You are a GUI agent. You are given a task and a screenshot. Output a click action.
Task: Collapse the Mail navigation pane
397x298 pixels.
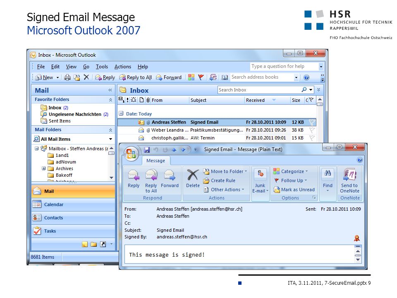(110, 90)
